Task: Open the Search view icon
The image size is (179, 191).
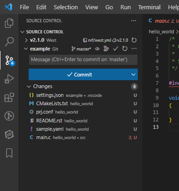Action: [x=9, y=42]
